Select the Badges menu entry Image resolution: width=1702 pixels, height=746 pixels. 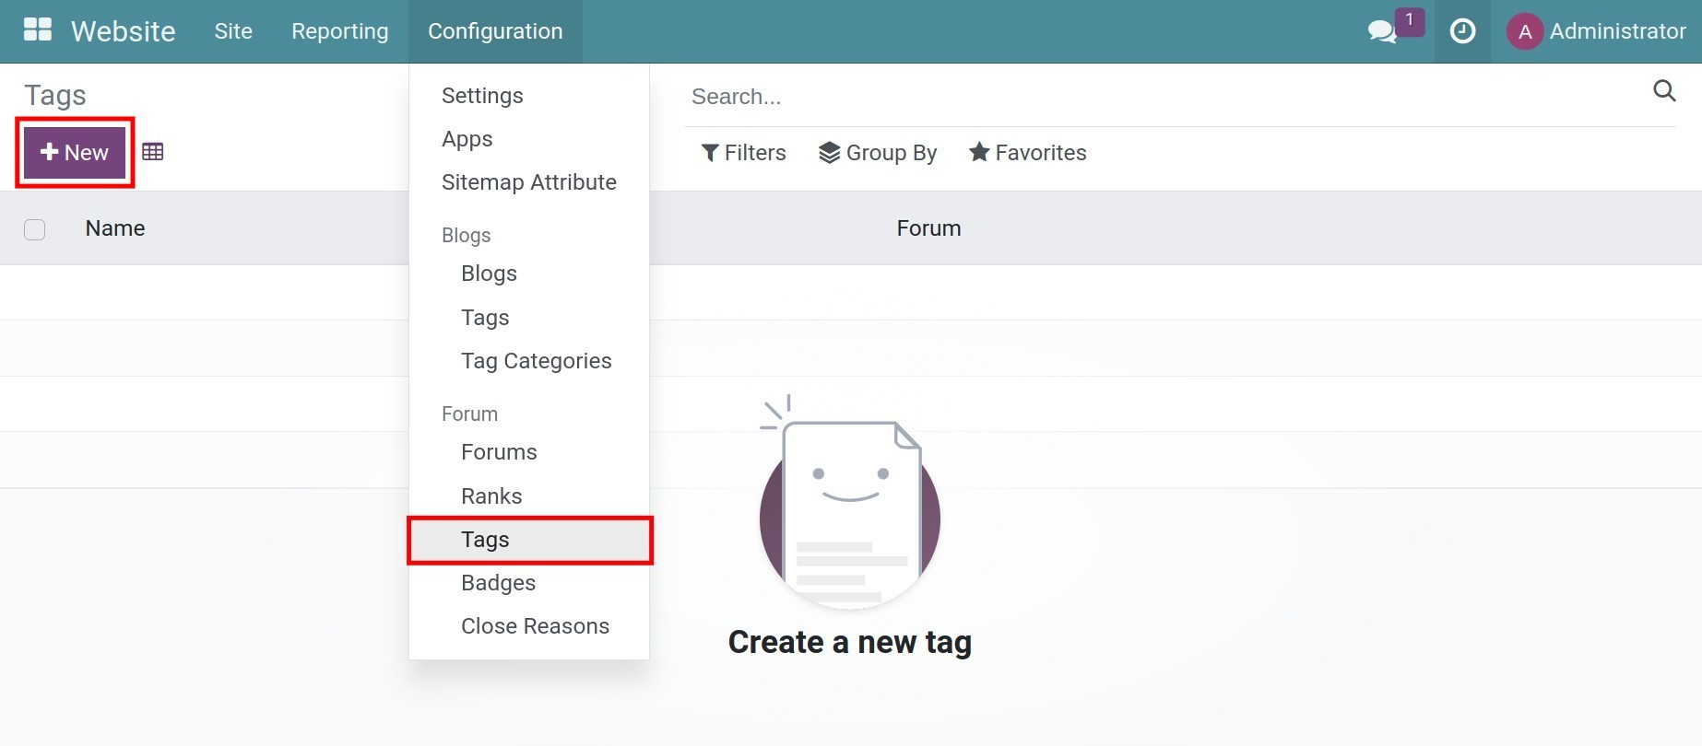pos(498,582)
